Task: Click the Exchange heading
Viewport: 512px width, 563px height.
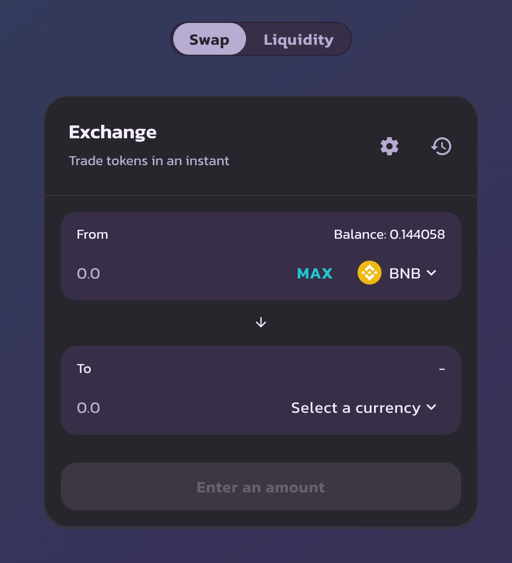Action: [113, 132]
